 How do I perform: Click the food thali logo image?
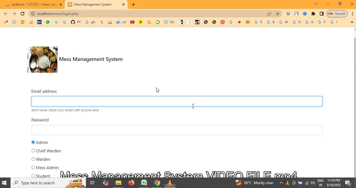(42, 60)
